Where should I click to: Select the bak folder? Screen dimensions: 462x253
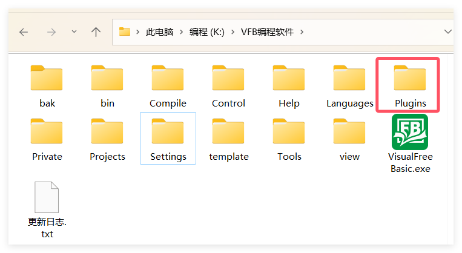click(x=47, y=79)
